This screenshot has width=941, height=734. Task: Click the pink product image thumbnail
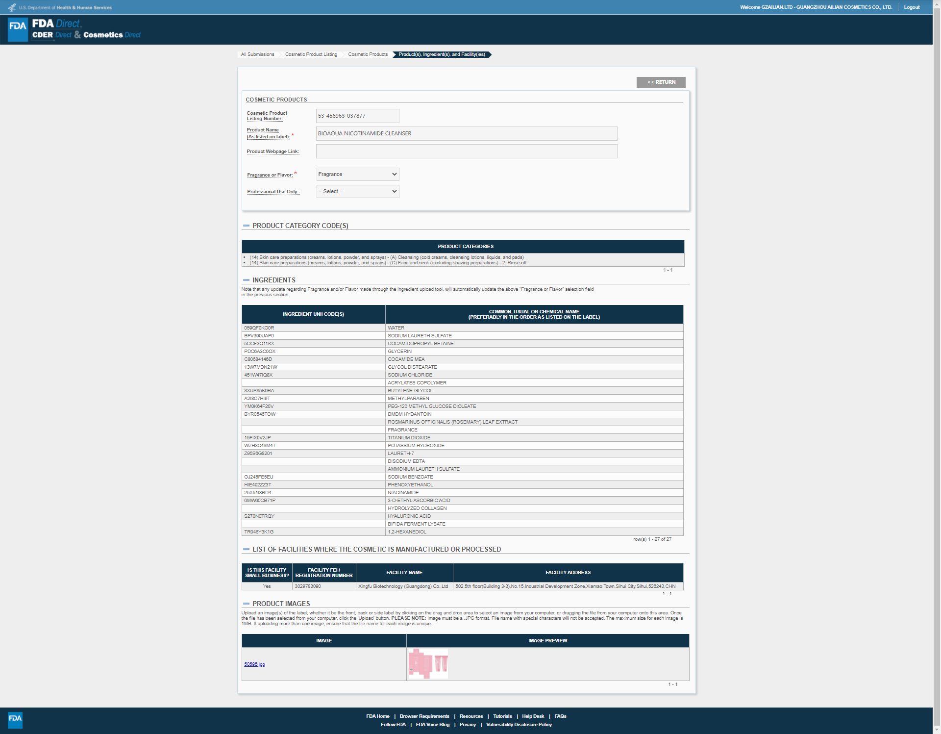[428, 664]
